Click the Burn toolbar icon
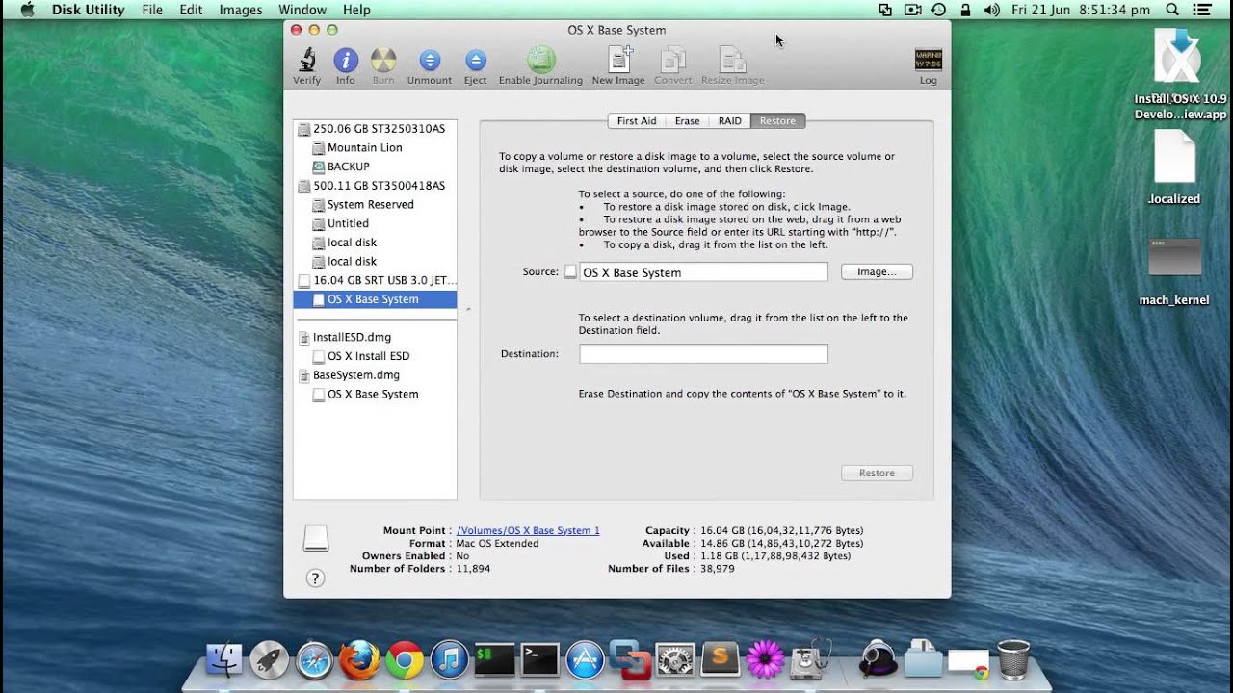Screen dimensions: 1233x693 383,61
